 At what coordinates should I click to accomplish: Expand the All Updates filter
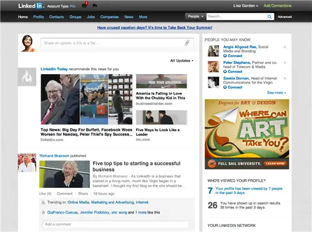(182, 60)
